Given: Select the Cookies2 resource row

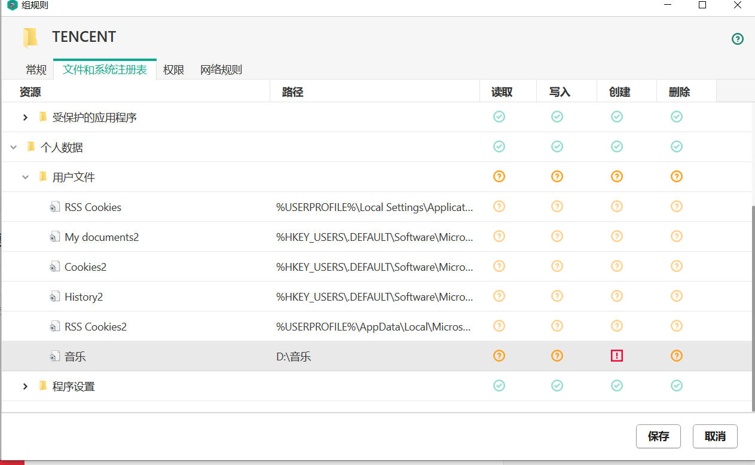Looking at the screenshot, I should click(x=85, y=267).
